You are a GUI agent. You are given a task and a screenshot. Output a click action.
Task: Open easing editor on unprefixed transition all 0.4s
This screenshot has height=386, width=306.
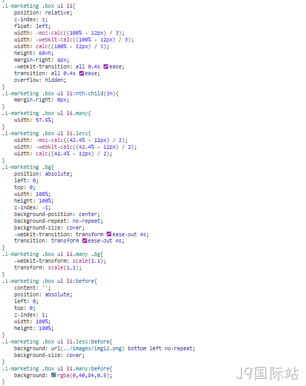81,74
